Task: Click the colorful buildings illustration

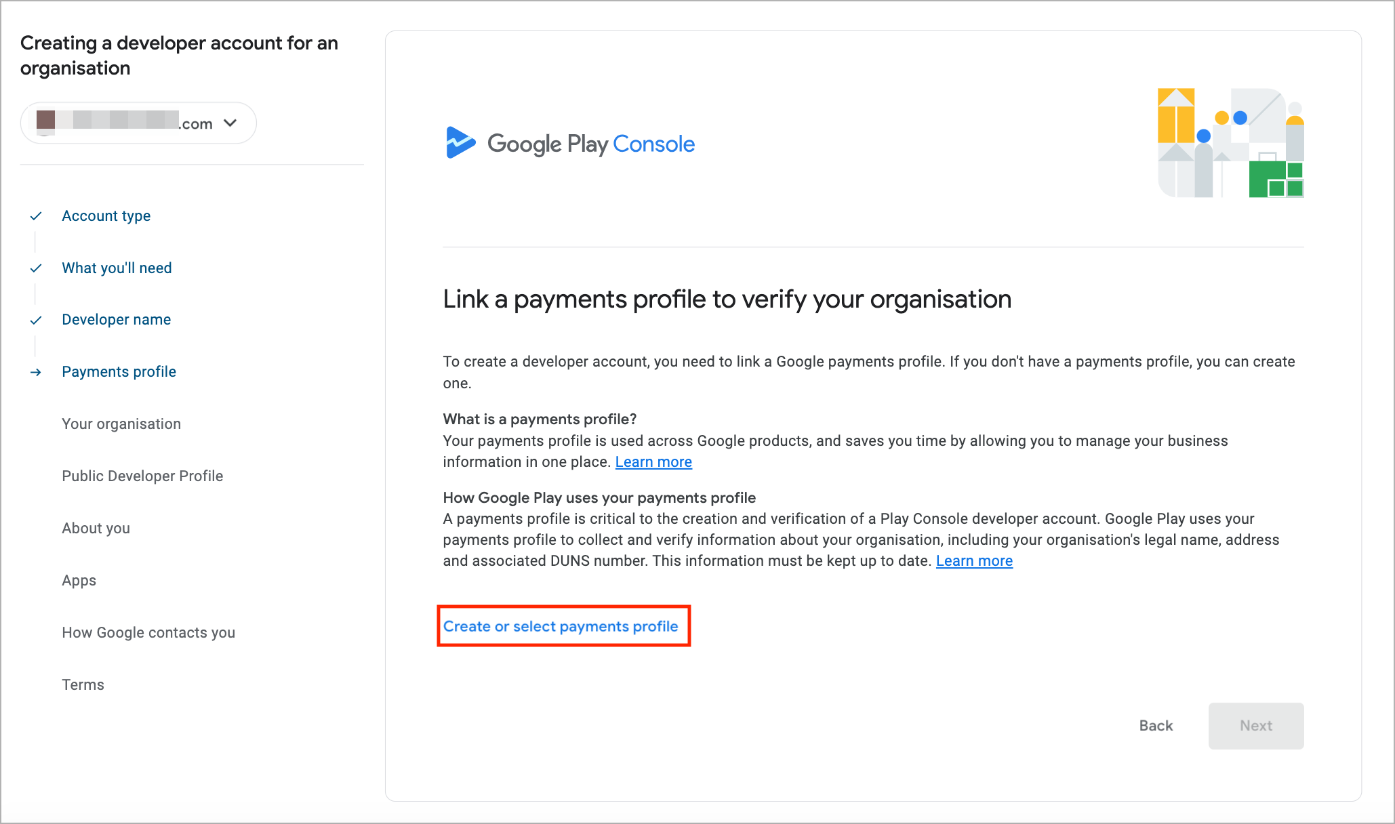Action: click(1230, 143)
